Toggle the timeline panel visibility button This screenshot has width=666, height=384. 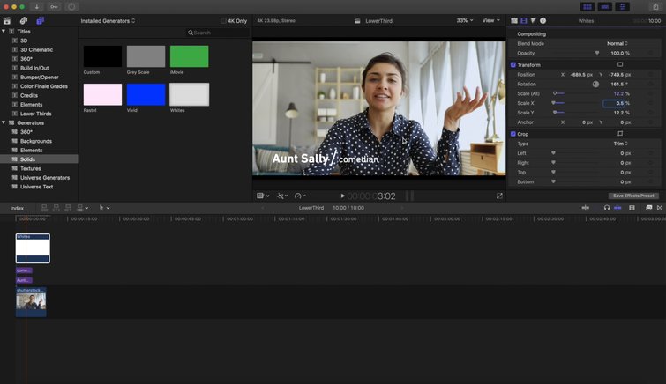pyautogui.click(x=605, y=6)
